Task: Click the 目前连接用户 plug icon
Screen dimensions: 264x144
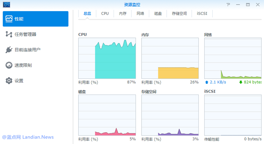Action: 9,50
